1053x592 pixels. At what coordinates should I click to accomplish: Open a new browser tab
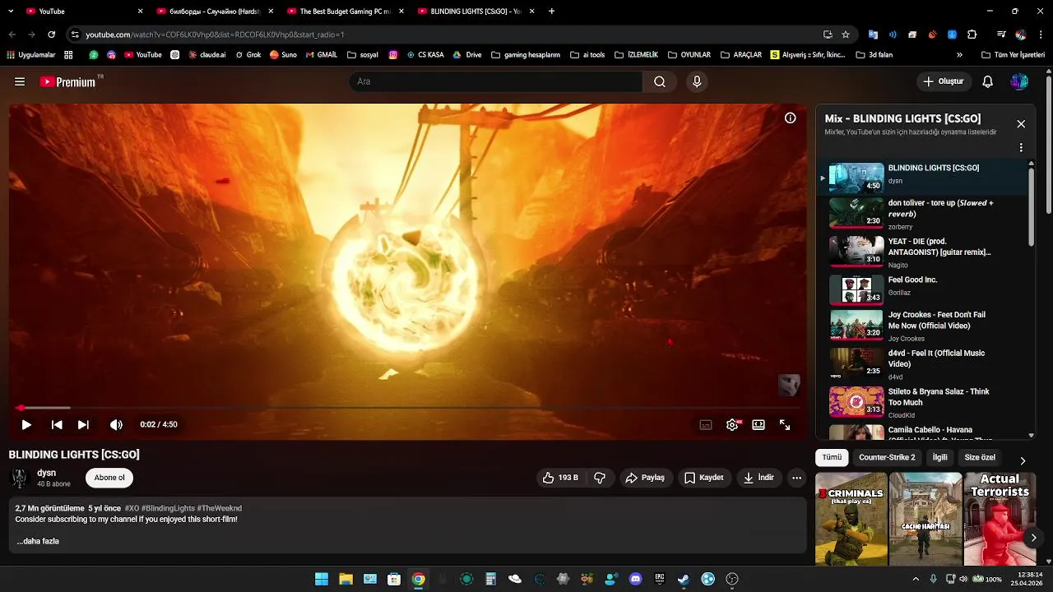point(551,12)
